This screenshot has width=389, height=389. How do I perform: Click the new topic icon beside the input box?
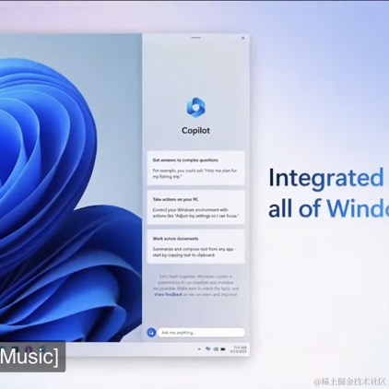coord(151,333)
